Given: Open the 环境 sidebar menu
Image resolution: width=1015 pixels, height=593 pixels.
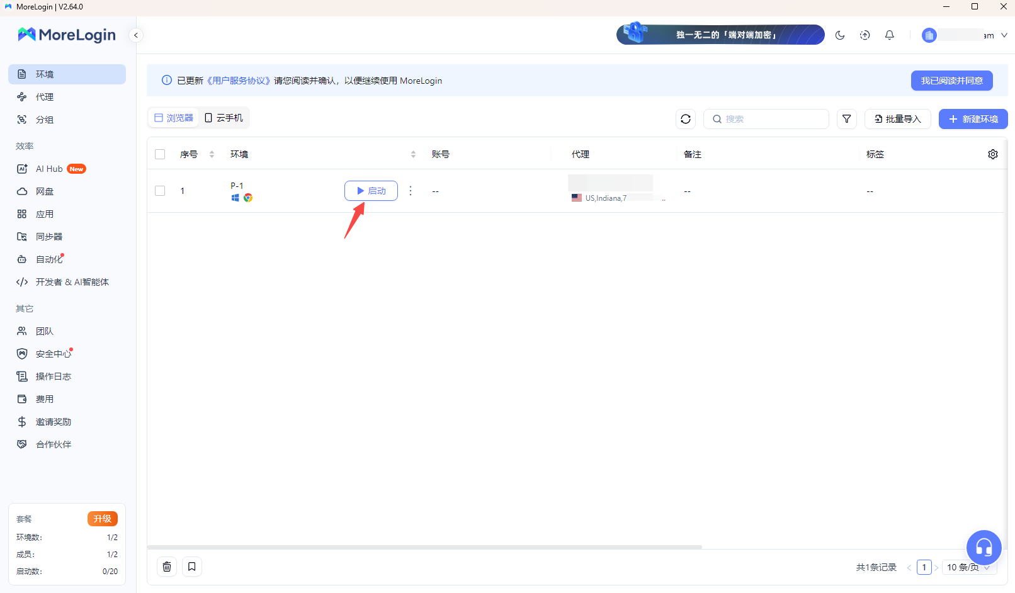Looking at the screenshot, I should [x=67, y=74].
